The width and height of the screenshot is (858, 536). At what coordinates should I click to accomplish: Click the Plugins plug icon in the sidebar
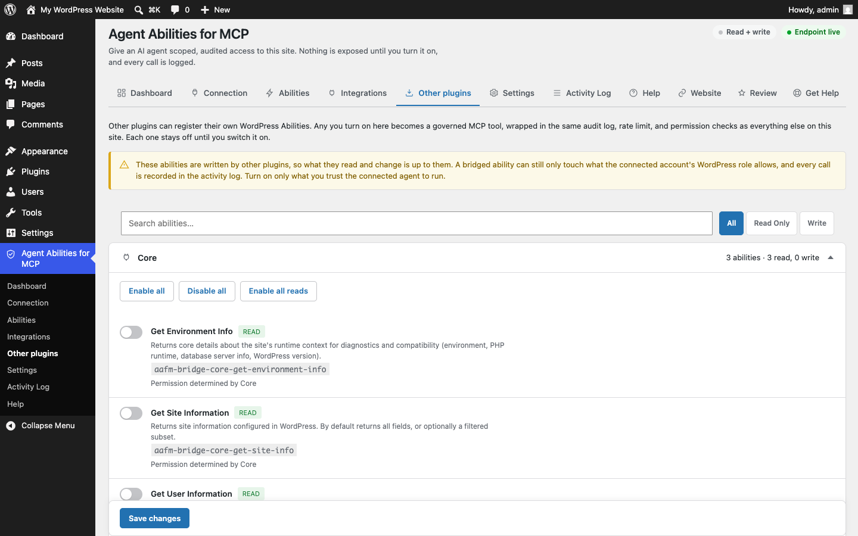point(11,172)
